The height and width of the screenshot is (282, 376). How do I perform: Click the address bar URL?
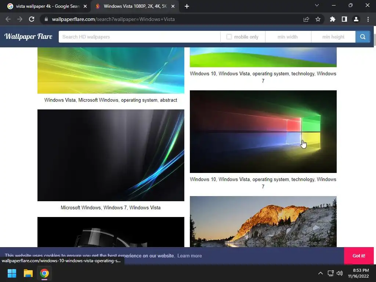(113, 19)
